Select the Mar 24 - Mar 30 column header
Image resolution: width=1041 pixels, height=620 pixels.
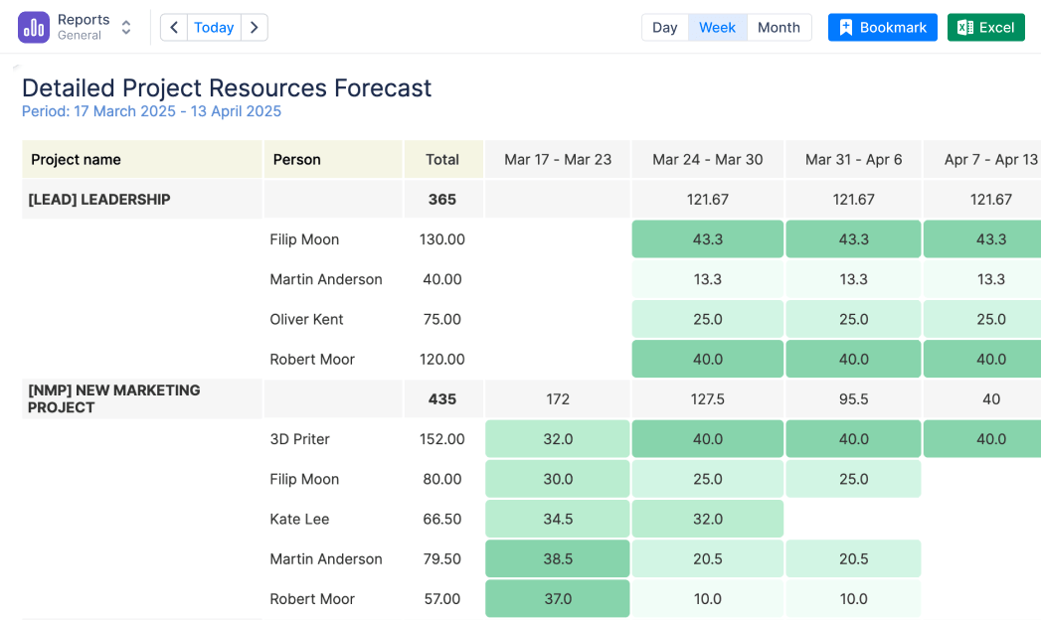pos(708,159)
